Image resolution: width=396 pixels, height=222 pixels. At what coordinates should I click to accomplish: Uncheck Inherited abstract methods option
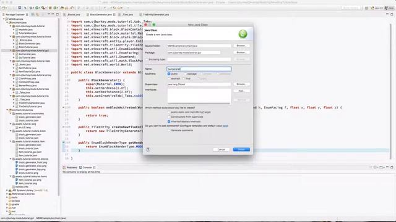(169, 121)
